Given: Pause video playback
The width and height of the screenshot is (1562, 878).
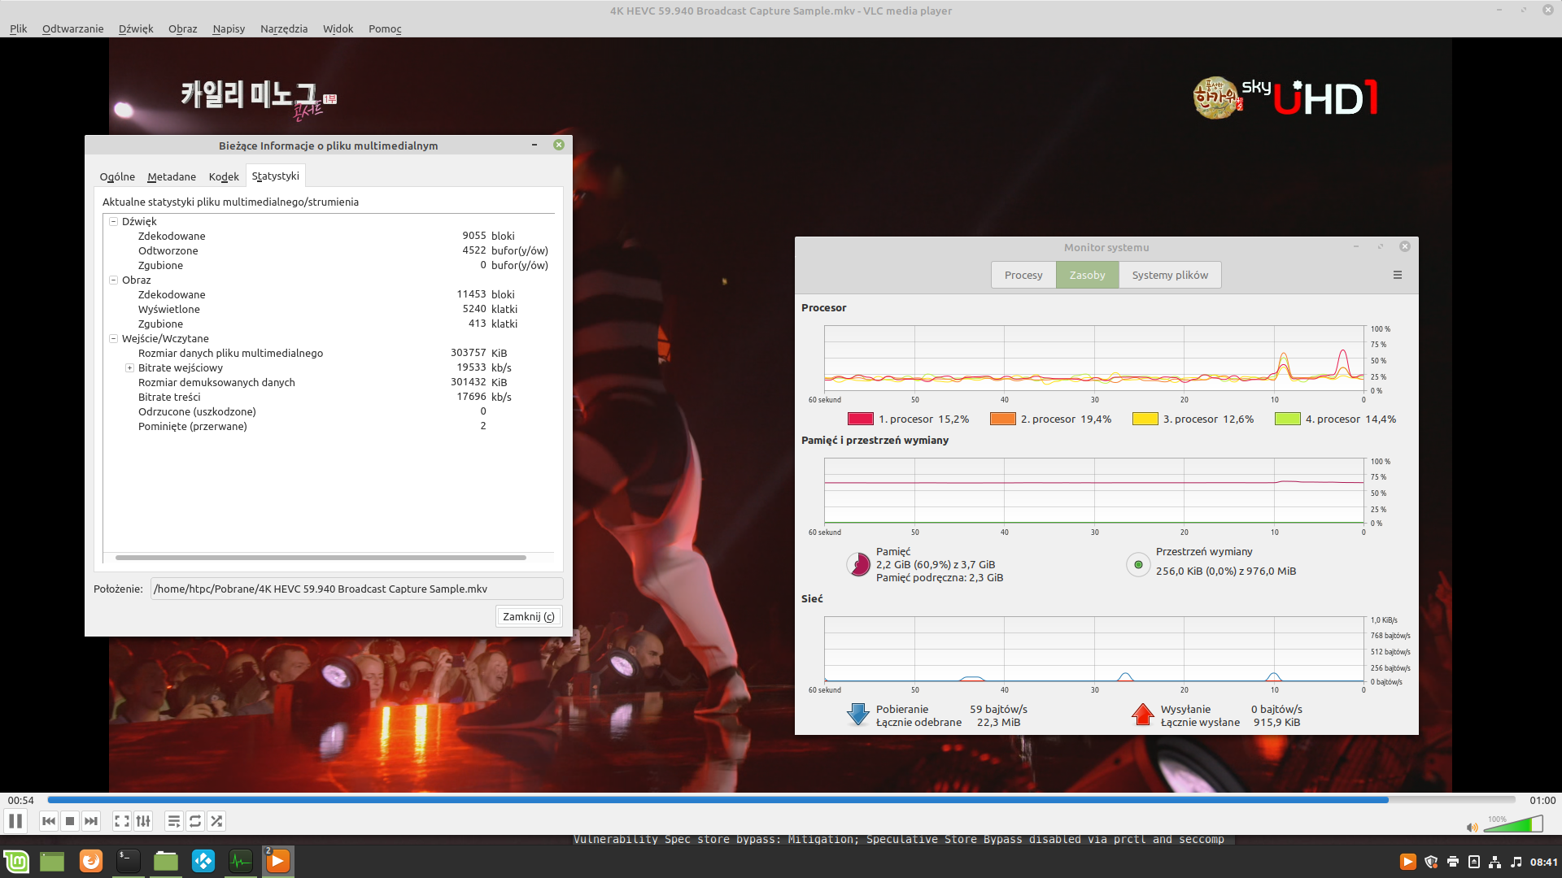Looking at the screenshot, I should (x=15, y=821).
